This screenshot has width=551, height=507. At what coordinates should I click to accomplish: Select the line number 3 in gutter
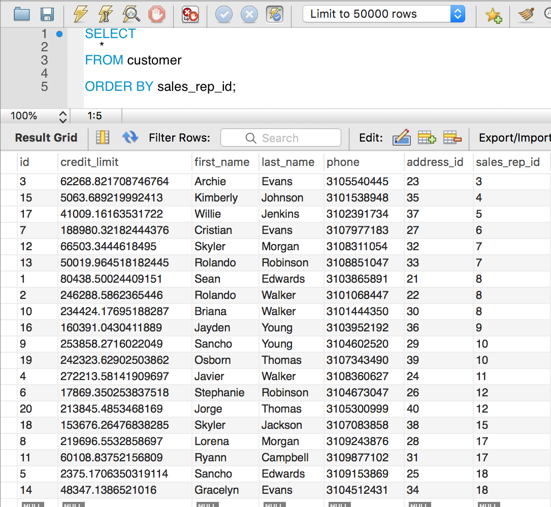pyautogui.click(x=44, y=60)
